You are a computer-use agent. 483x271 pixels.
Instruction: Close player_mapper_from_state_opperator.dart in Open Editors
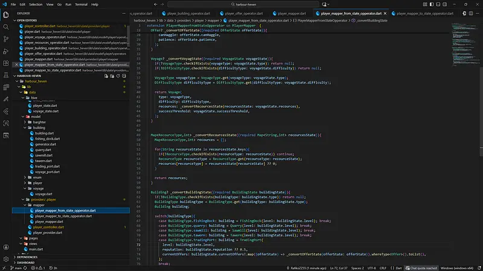click(x=16, y=65)
